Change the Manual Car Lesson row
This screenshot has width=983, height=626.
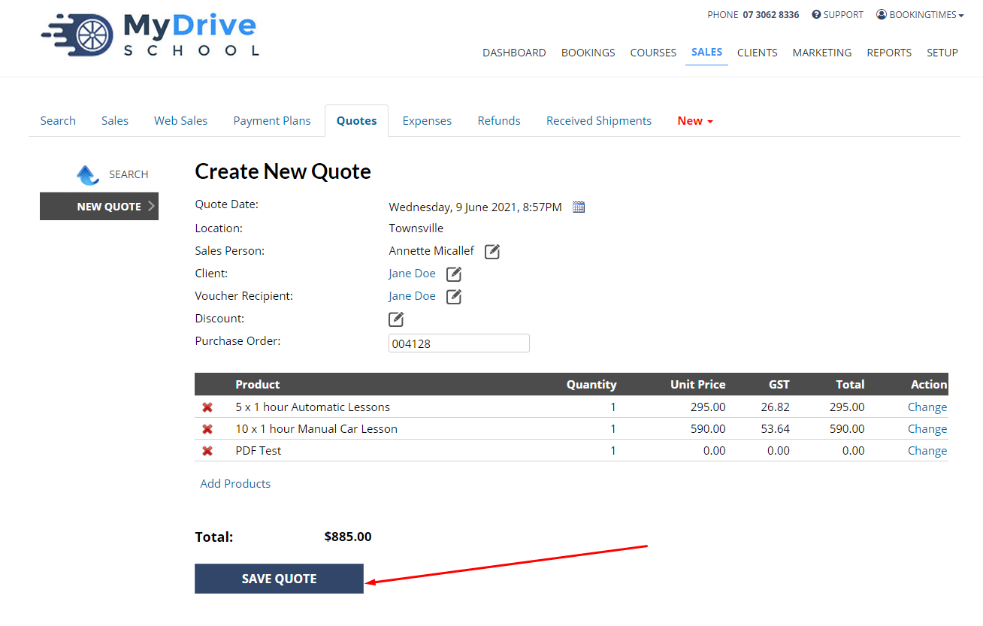point(927,429)
